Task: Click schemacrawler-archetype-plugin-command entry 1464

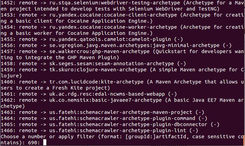Action: coord(122,118)
